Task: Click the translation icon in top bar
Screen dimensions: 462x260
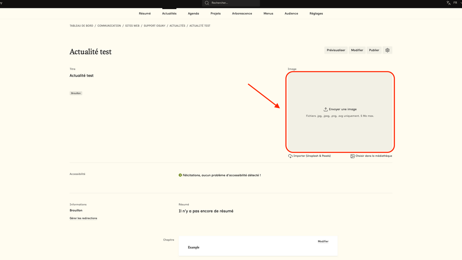Action: (448, 3)
